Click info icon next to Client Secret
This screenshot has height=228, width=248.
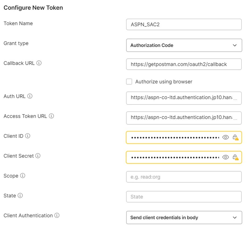[x=38, y=156]
